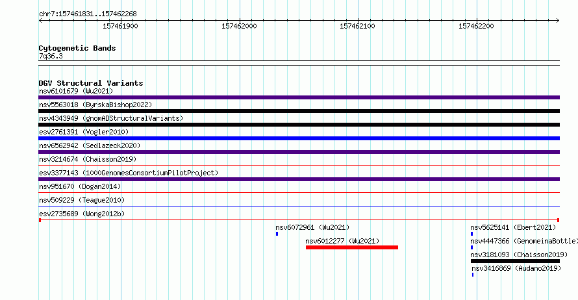Select esv2735689 (Wong2012b) label

click(x=82, y=214)
